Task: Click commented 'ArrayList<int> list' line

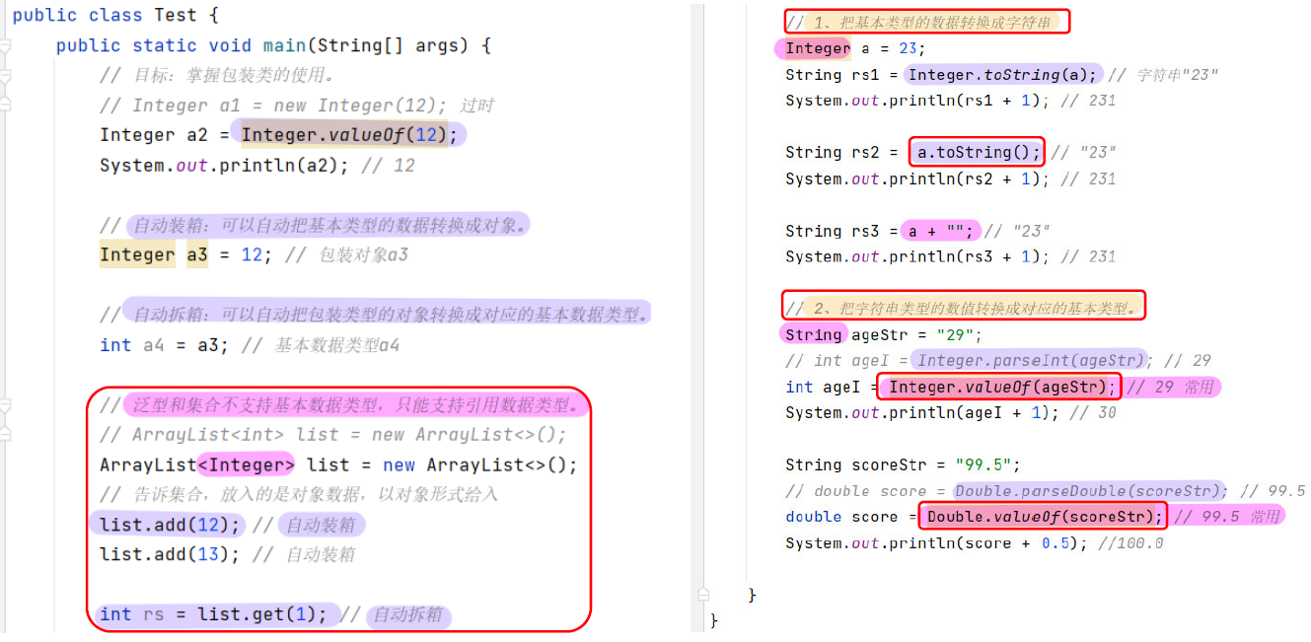Action: [x=333, y=435]
